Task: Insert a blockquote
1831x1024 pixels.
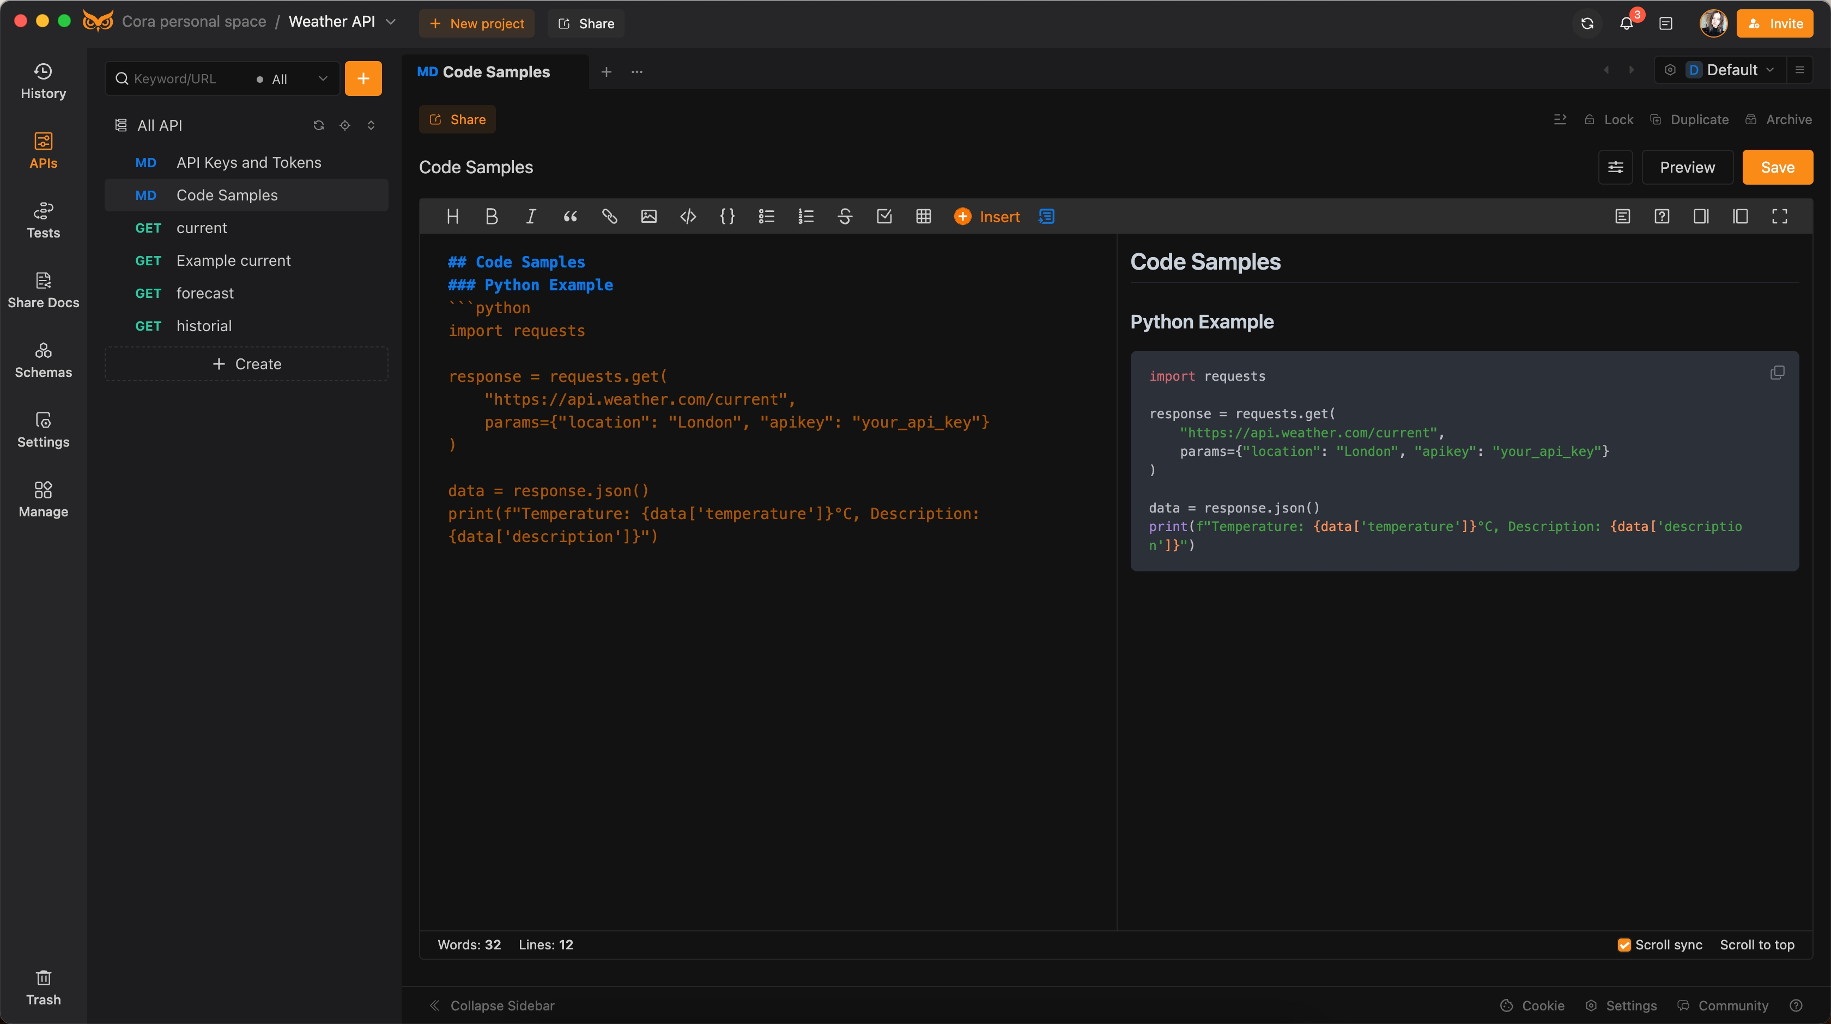Action: tap(570, 217)
